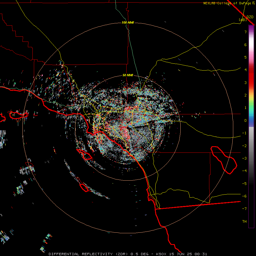This screenshot has width=256, height=256.
Task: Click the scale value "2"
Action: [x=245, y=95]
